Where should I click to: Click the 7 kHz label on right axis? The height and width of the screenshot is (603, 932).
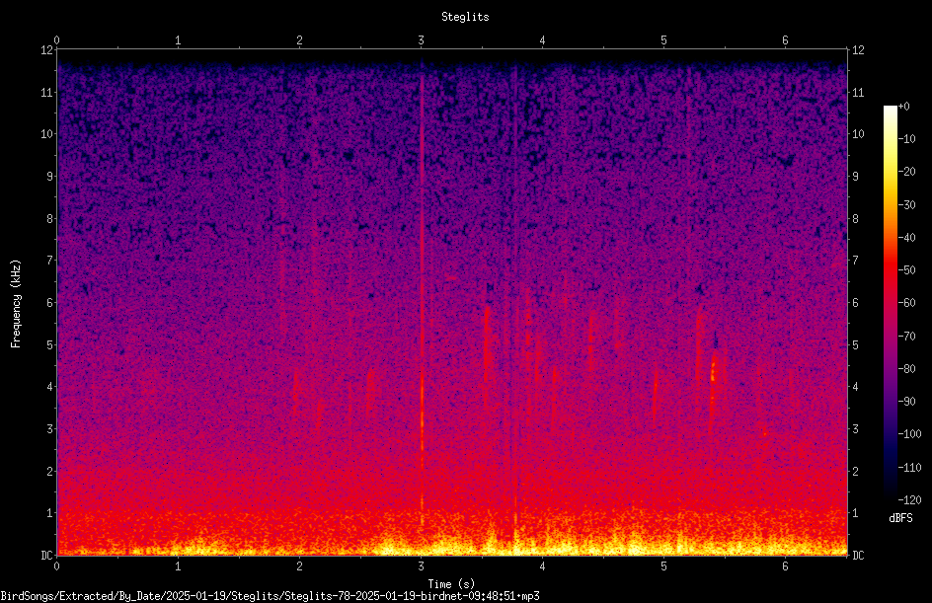tap(855, 261)
